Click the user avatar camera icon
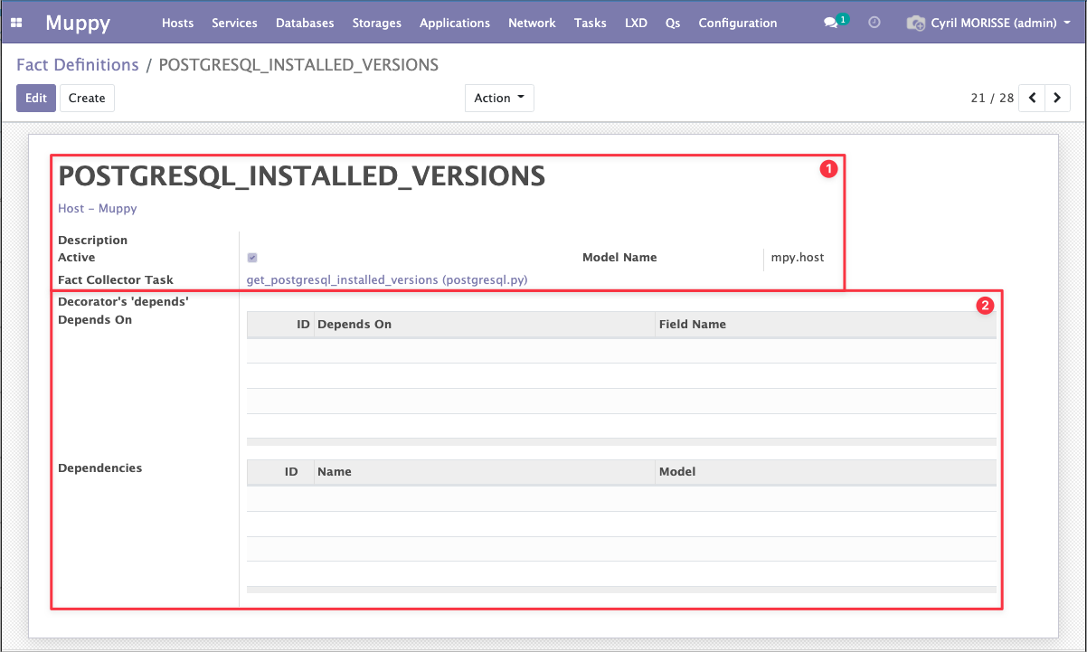This screenshot has width=1087, height=652. point(916,23)
